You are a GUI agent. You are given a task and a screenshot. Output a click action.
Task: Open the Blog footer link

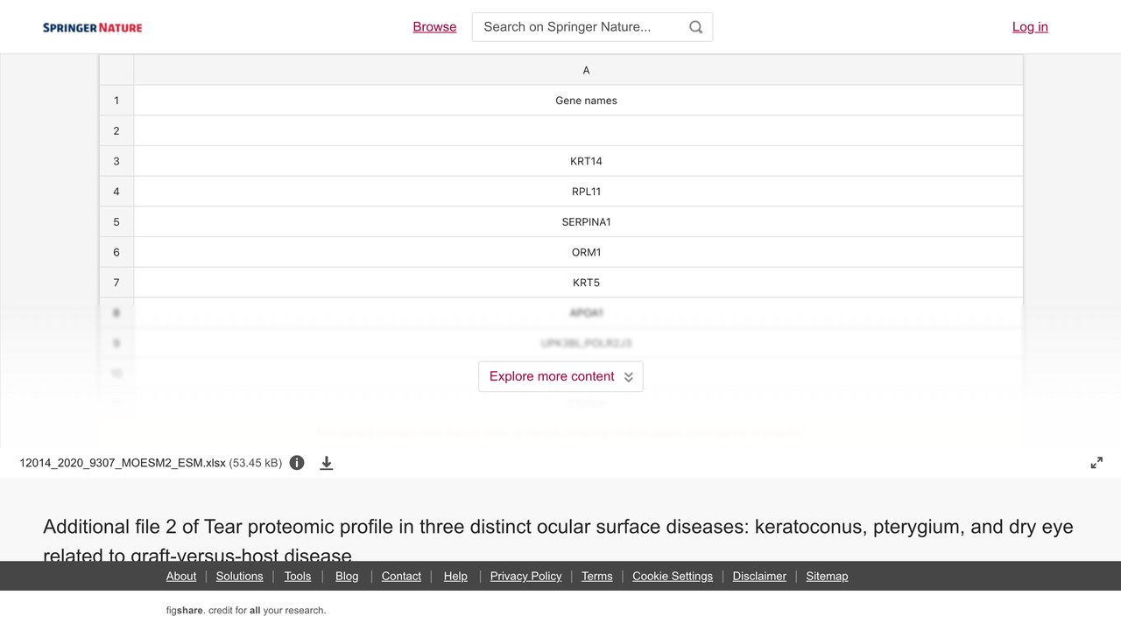tap(347, 576)
